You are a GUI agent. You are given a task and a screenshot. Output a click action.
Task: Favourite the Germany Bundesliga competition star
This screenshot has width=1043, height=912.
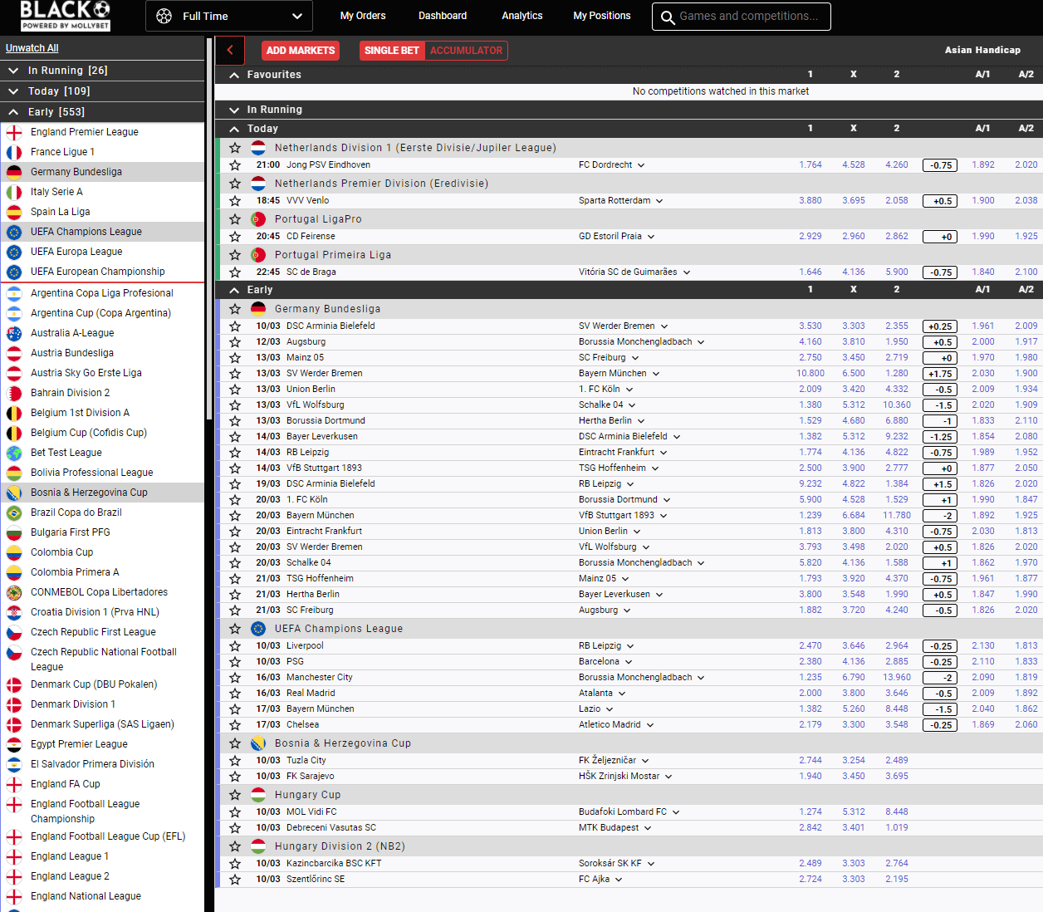coord(235,309)
